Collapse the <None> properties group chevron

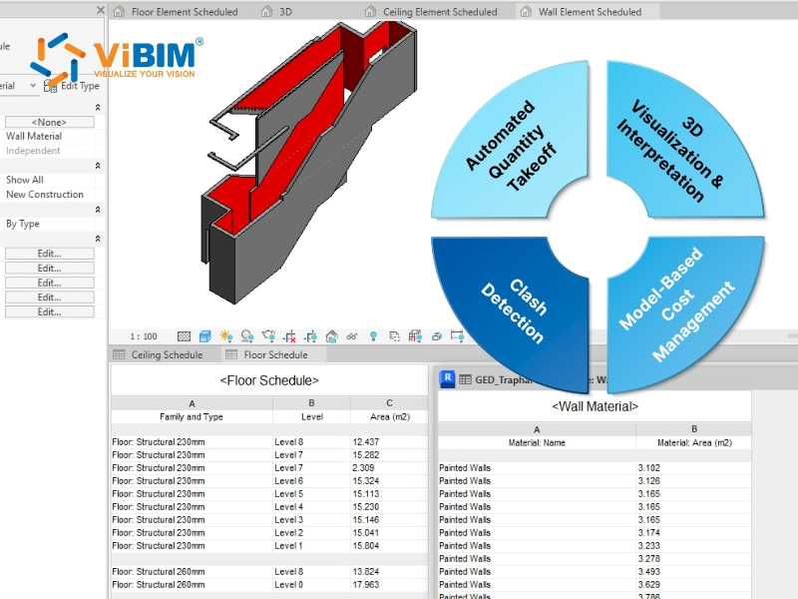point(97,105)
